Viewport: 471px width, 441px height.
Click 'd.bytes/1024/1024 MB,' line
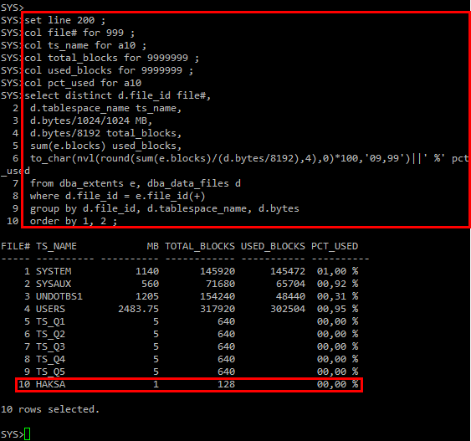[x=91, y=121]
